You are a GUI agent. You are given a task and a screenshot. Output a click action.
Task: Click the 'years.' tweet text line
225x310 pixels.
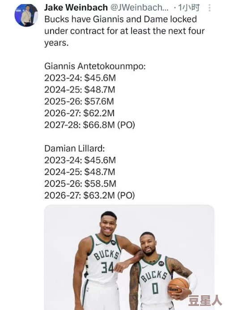point(56,43)
